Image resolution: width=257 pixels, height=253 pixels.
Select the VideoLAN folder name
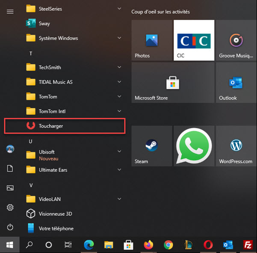[x=50, y=199]
